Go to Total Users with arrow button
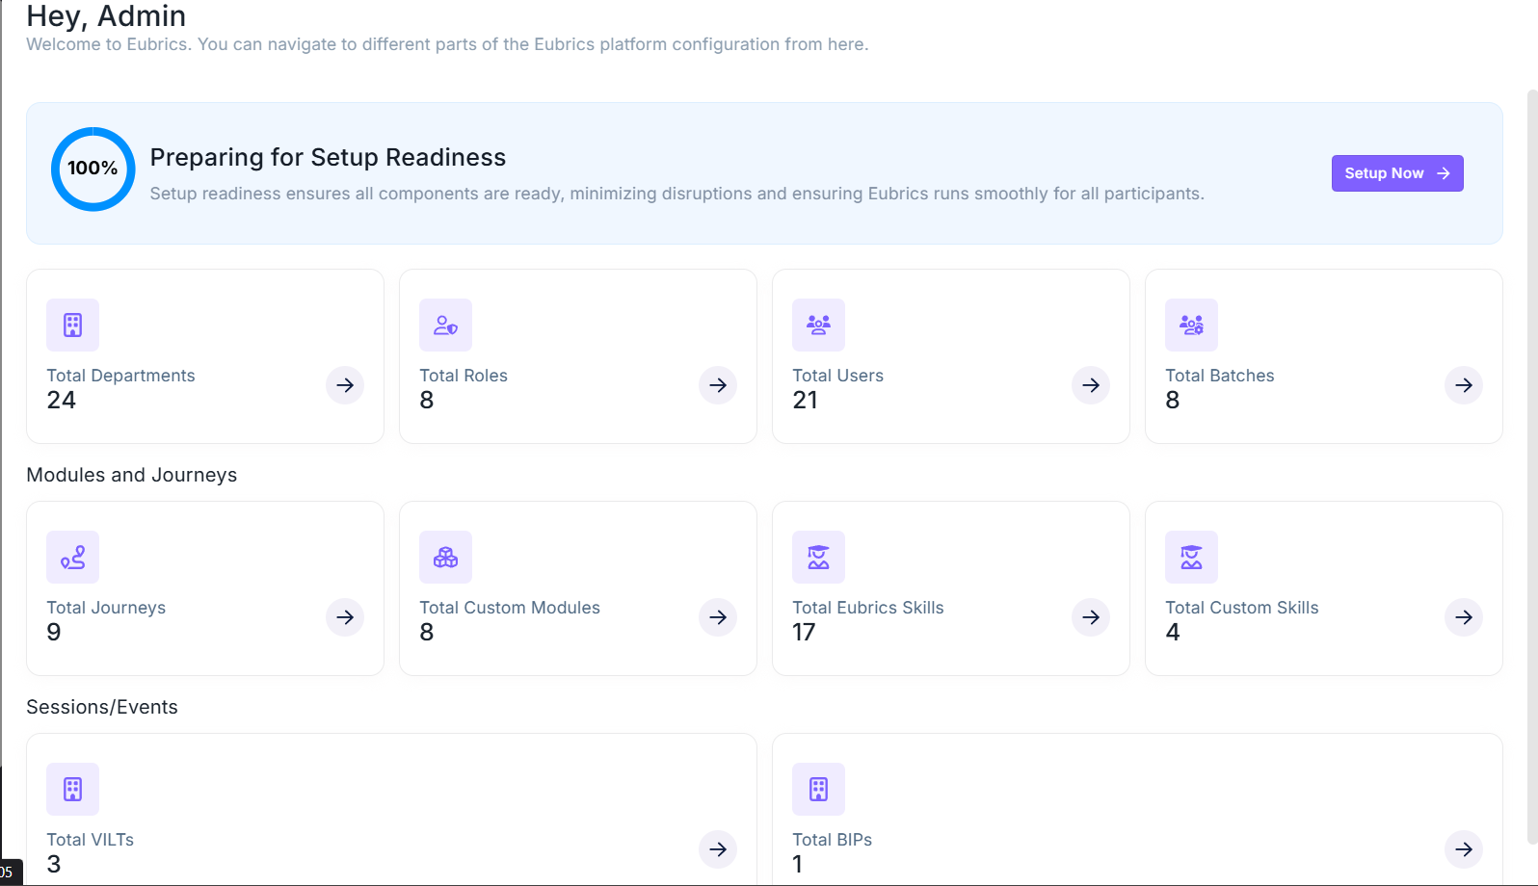1538x886 pixels. tap(1091, 385)
